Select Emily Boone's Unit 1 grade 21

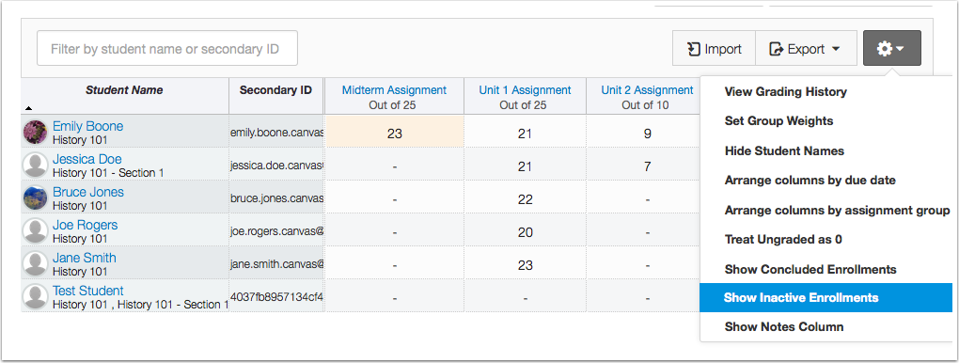(x=525, y=133)
